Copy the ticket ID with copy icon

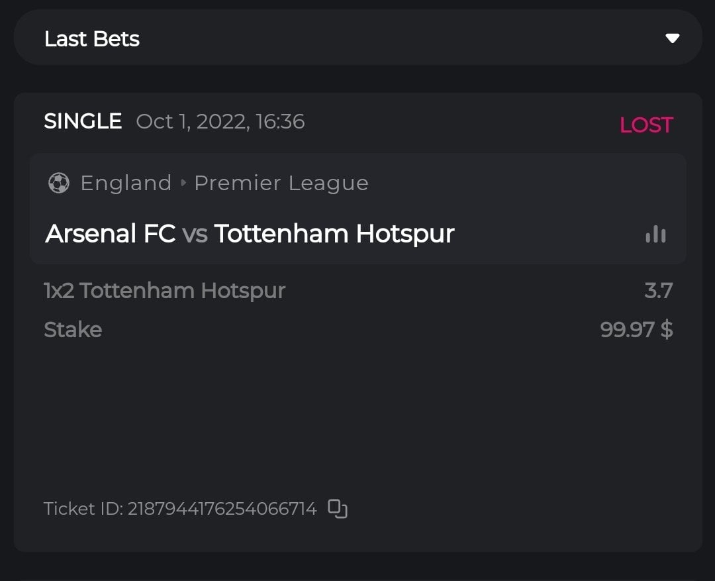(338, 509)
